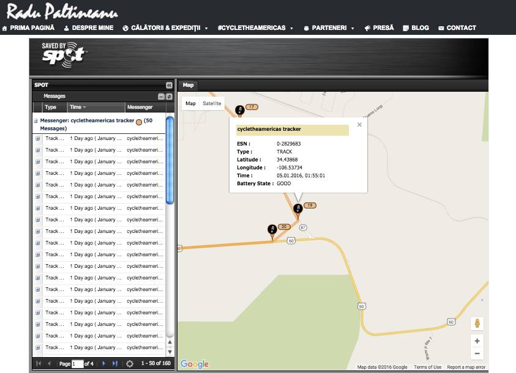Select the Map tab above the map

(x=188, y=86)
